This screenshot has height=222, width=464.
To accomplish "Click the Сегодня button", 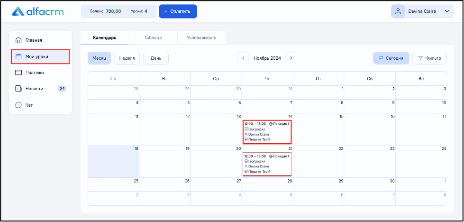I will click(391, 58).
